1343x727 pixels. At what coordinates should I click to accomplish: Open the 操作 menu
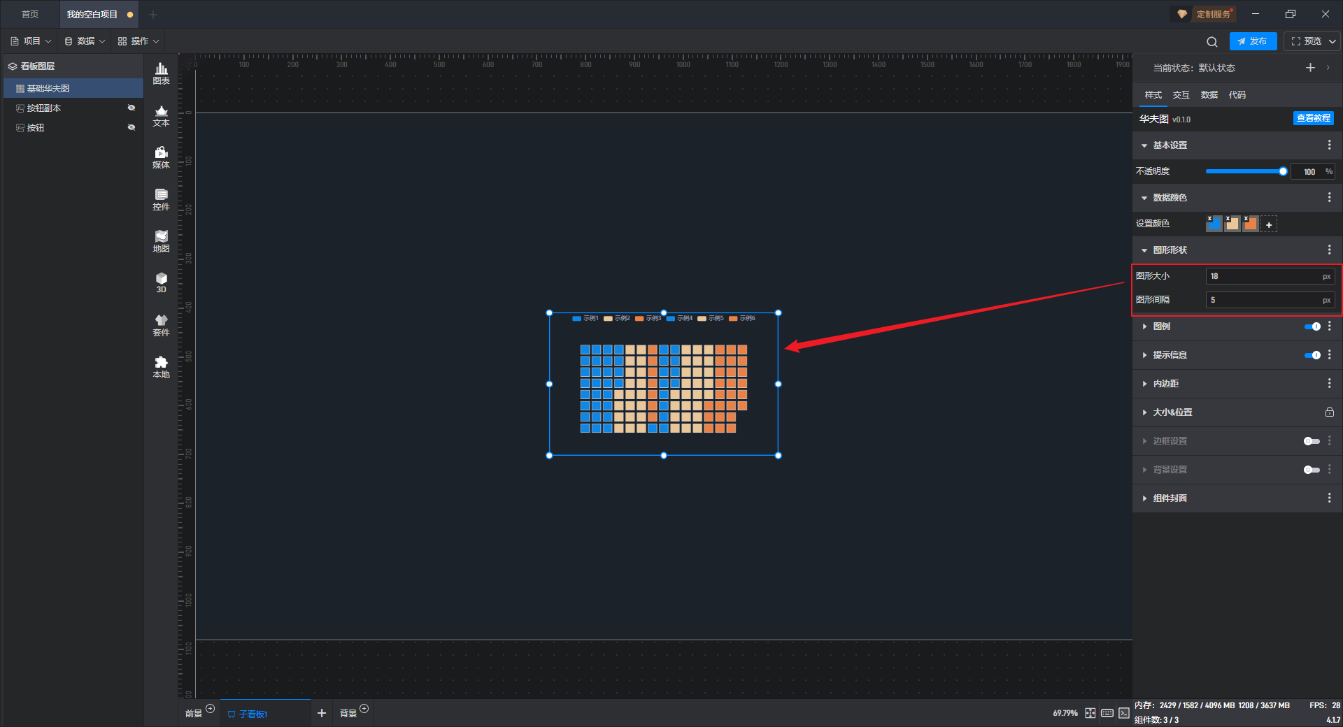(x=138, y=41)
